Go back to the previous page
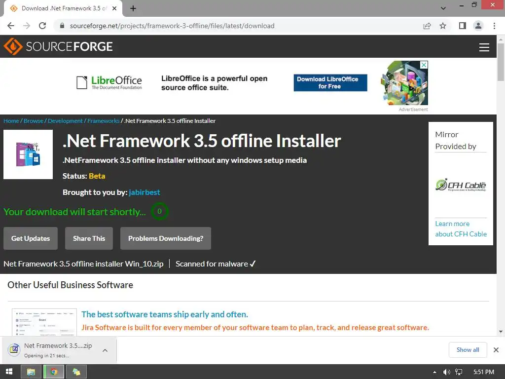Screen dimensions: 505x379 click(x=11, y=26)
